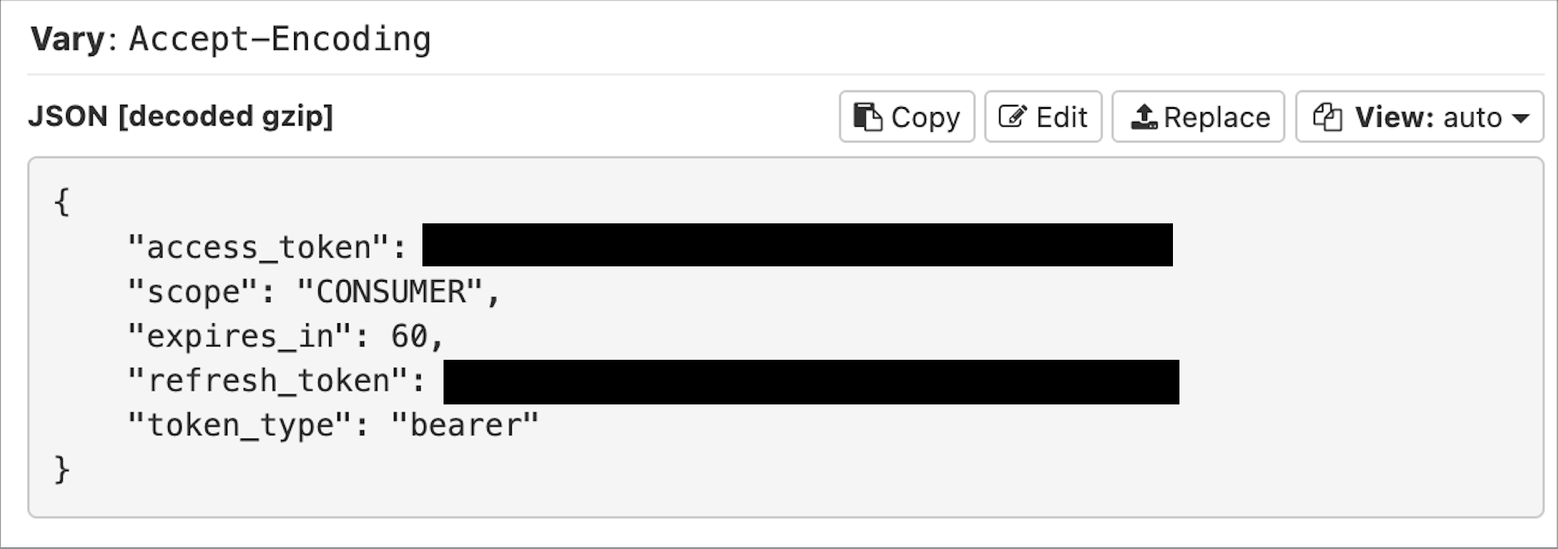Expand the View mode caret arrow

(x=1521, y=118)
